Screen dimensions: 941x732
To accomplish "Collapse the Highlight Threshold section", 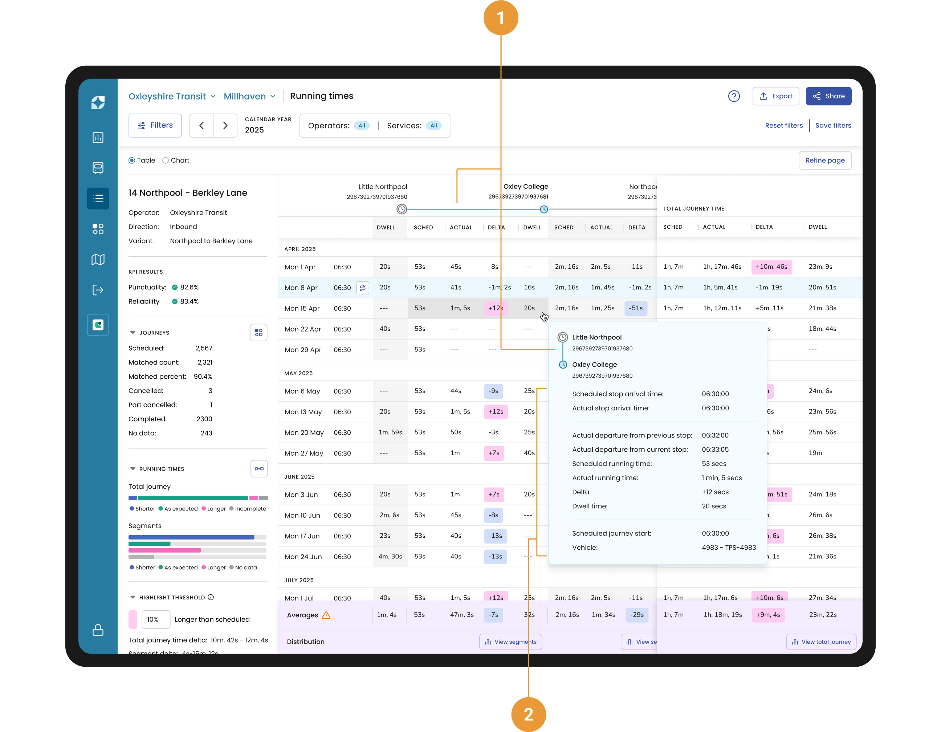I will pyautogui.click(x=133, y=597).
